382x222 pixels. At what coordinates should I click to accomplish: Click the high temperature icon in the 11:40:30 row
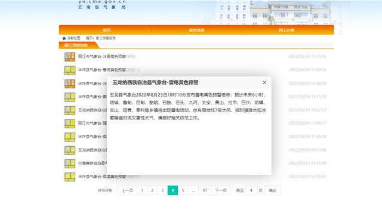70,137
